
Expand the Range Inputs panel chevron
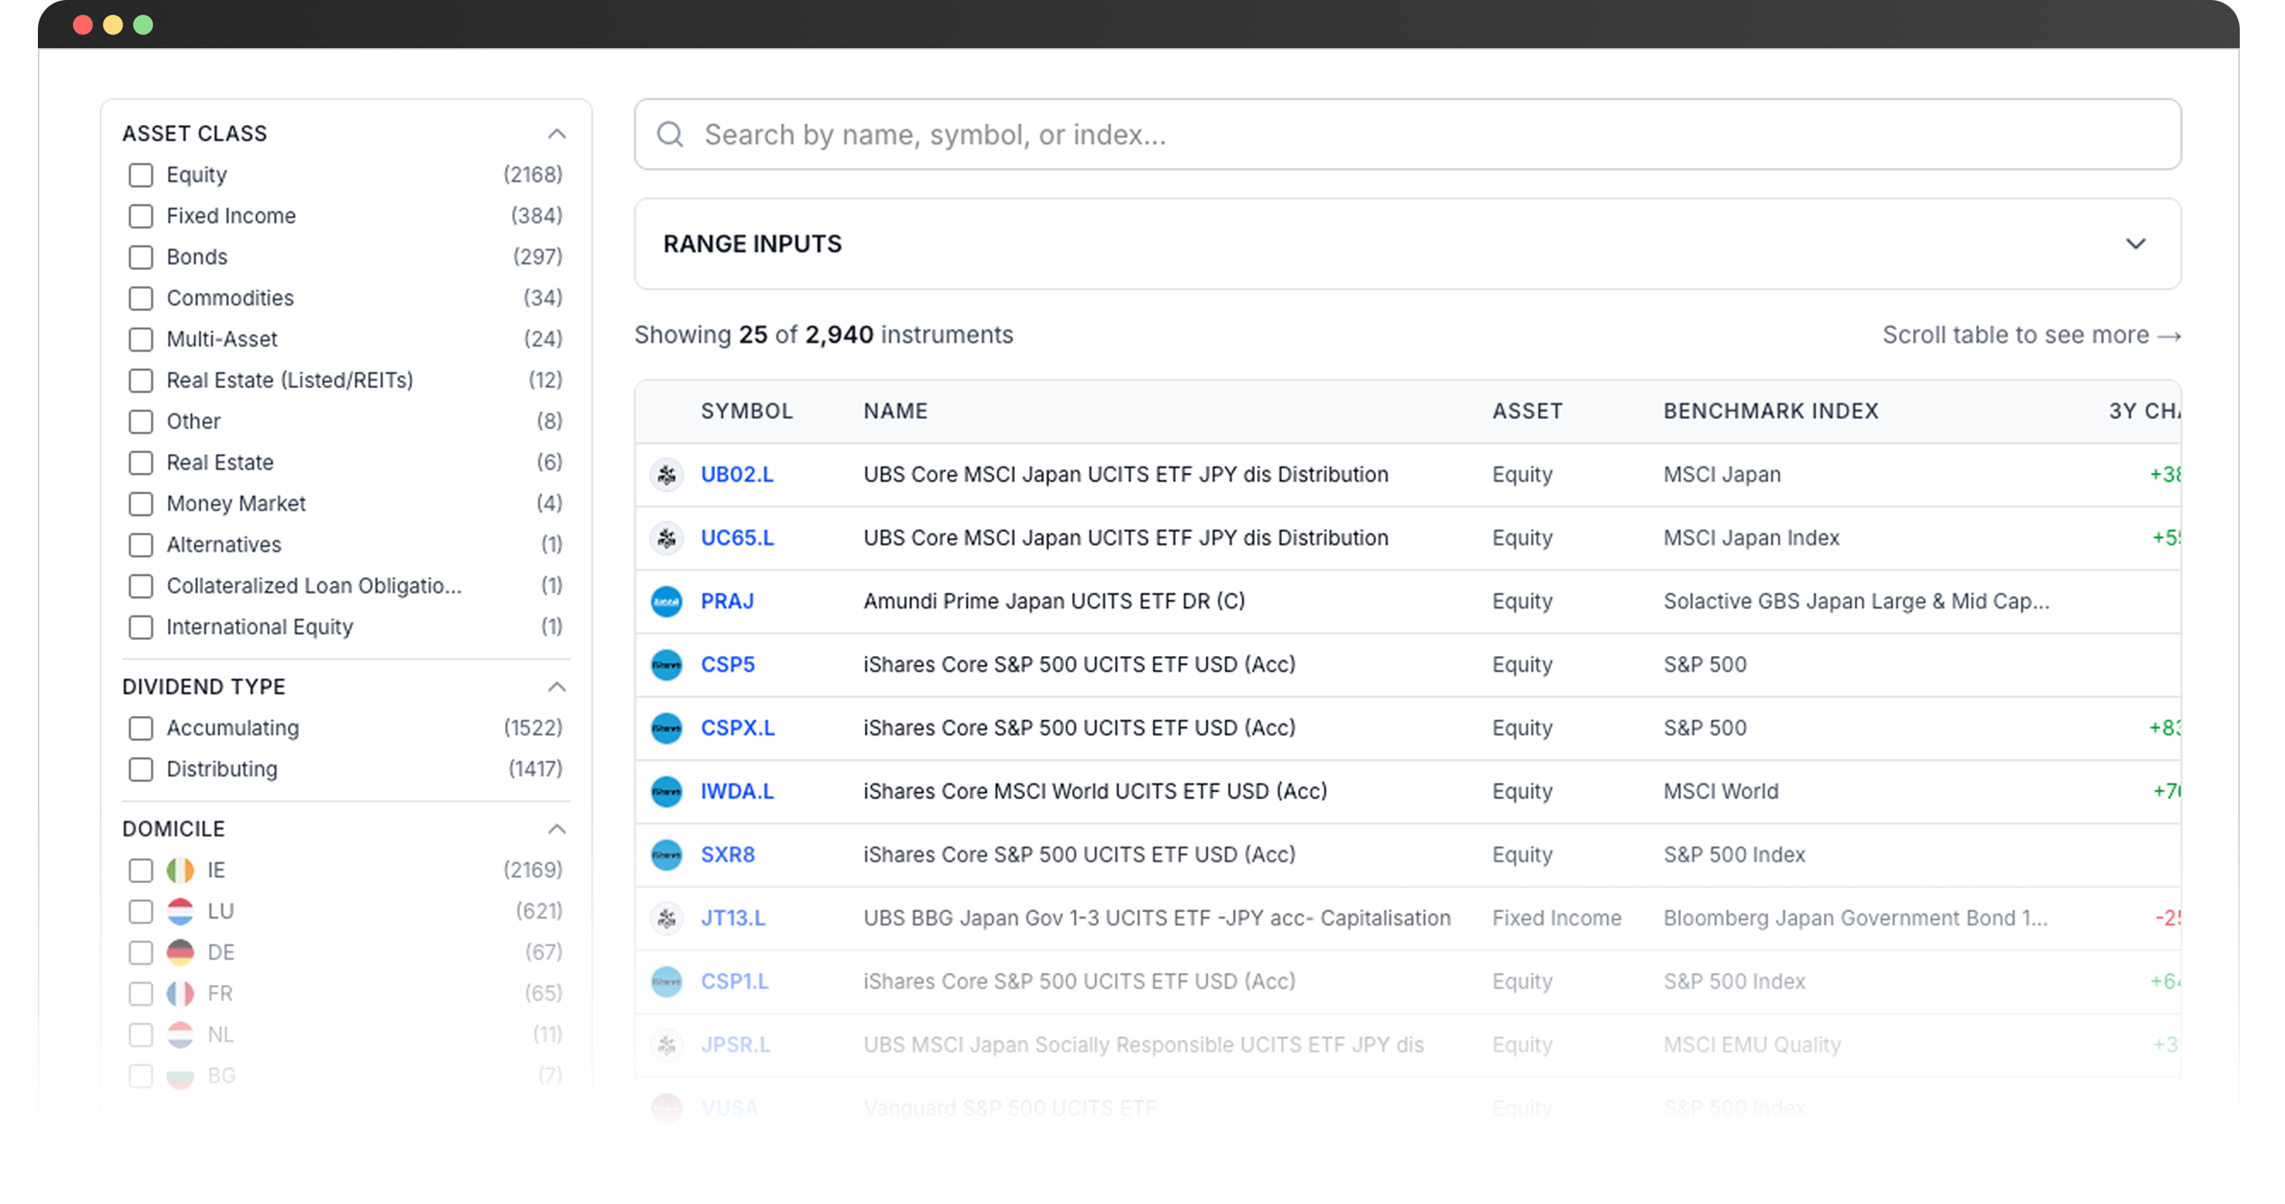click(x=2135, y=244)
